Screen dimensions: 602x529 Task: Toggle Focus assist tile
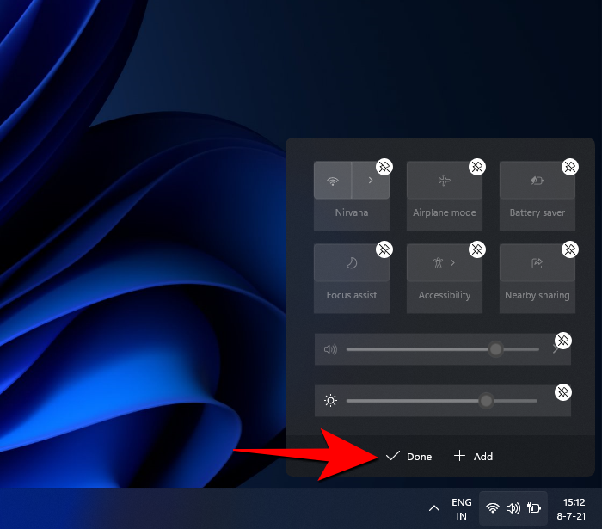click(x=351, y=263)
